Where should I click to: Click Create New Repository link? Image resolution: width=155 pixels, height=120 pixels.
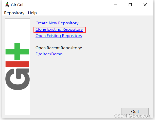pyautogui.click(x=57, y=23)
